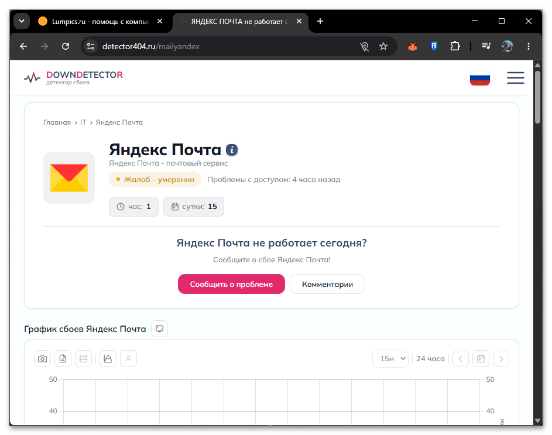Open embed widget icon next to График сбоев
552x435 pixels.
tap(159, 328)
